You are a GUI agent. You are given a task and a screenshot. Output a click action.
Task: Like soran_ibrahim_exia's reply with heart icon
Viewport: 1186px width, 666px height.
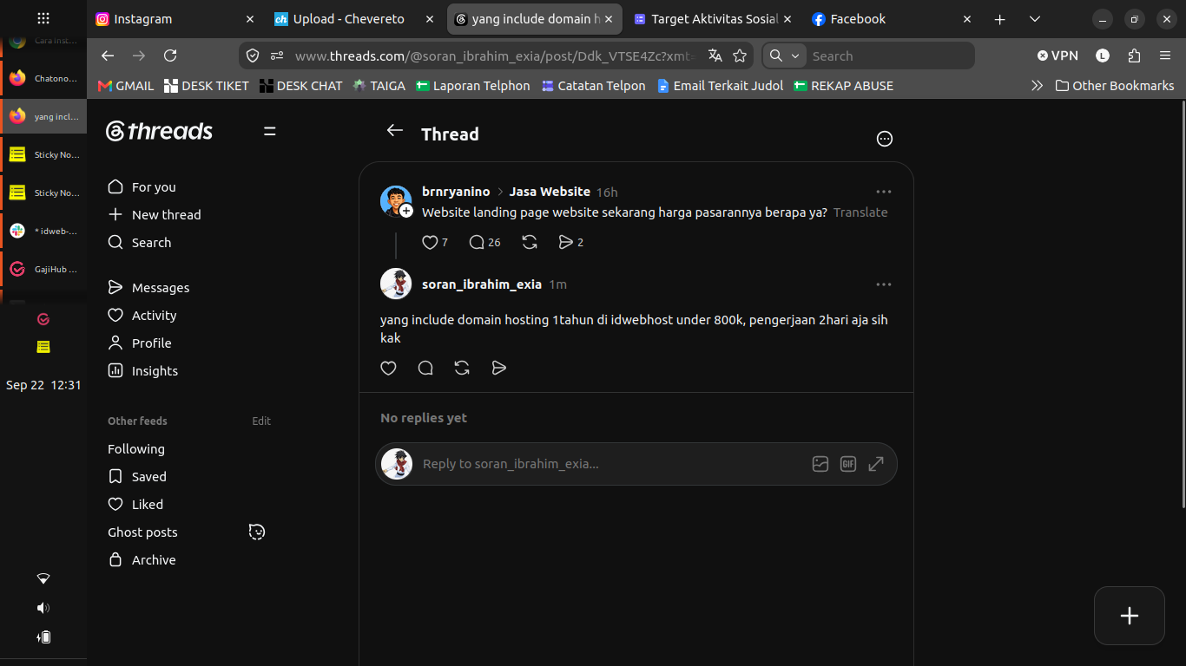388,368
